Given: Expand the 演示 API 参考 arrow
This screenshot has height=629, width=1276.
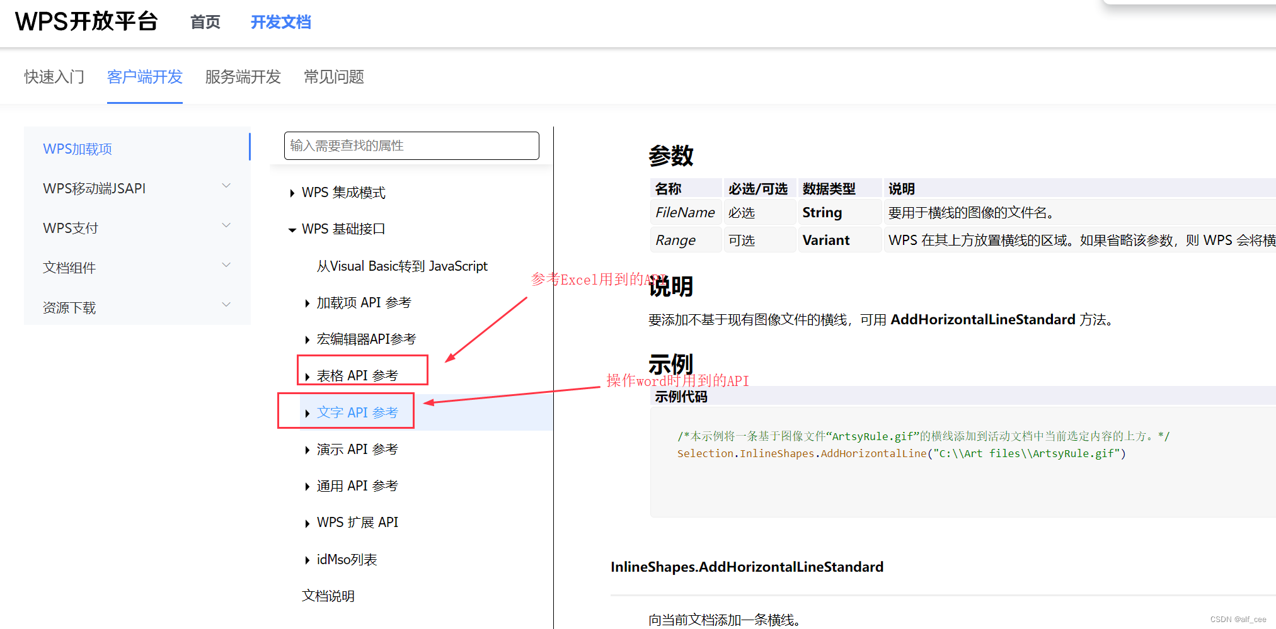Looking at the screenshot, I should click(307, 450).
